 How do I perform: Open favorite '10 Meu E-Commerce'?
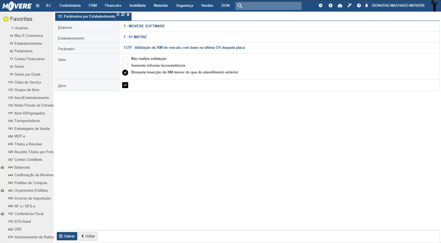point(26,36)
